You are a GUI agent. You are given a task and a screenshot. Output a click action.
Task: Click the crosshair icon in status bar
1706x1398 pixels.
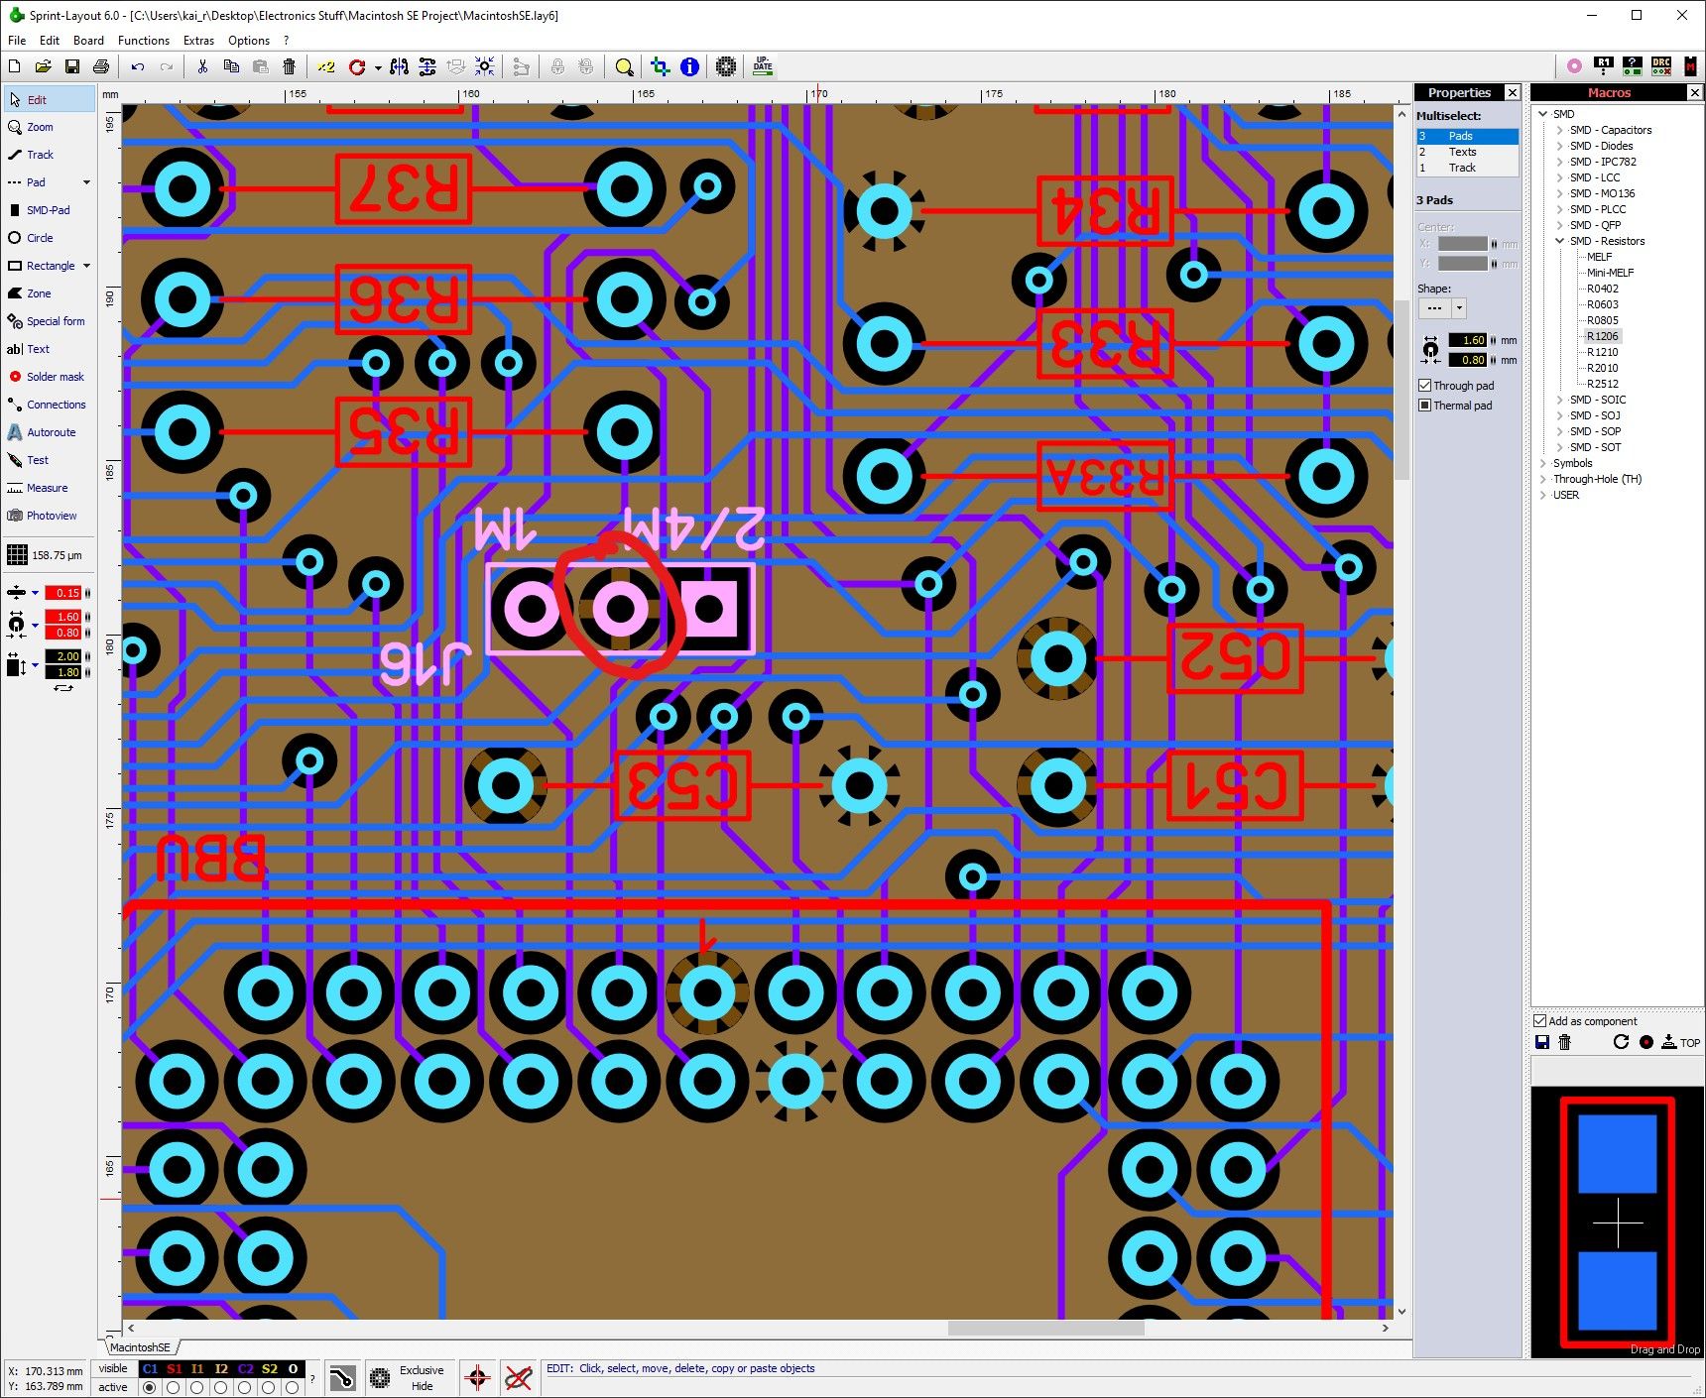tap(477, 1377)
